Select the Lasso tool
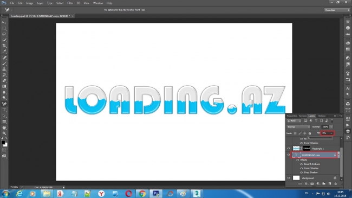This screenshot has width=352, height=198. 4,34
